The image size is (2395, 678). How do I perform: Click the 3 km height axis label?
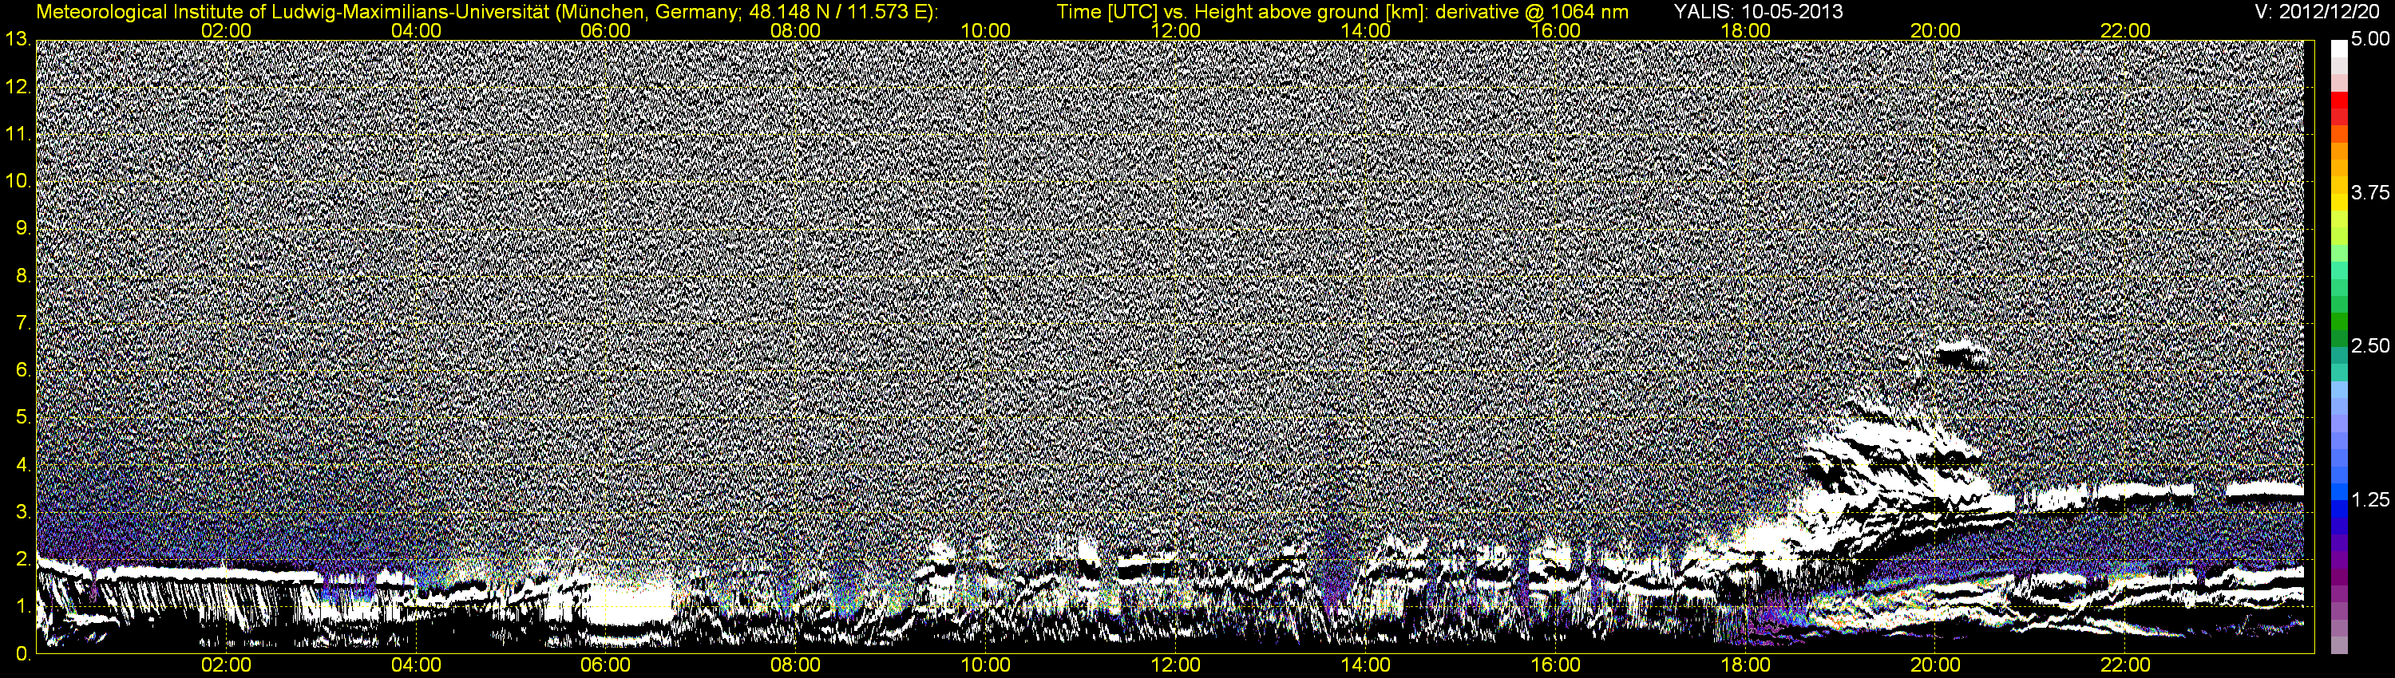tap(23, 513)
